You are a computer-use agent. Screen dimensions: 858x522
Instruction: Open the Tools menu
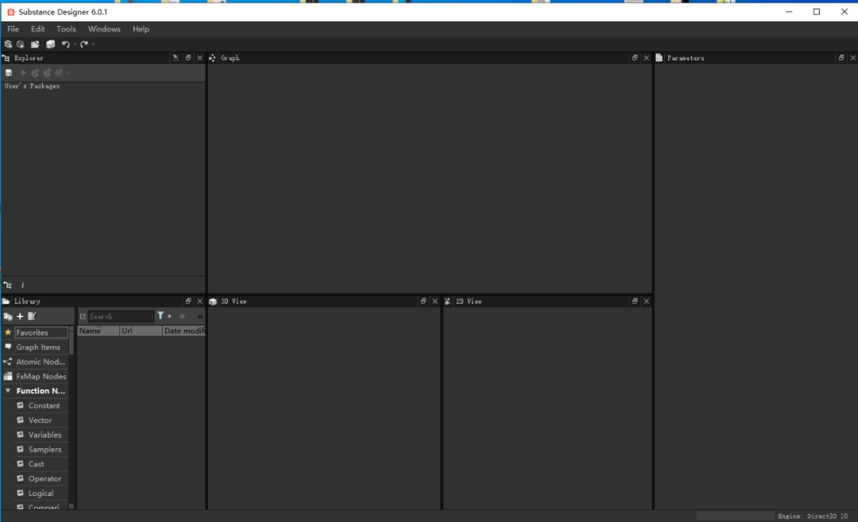pos(66,29)
